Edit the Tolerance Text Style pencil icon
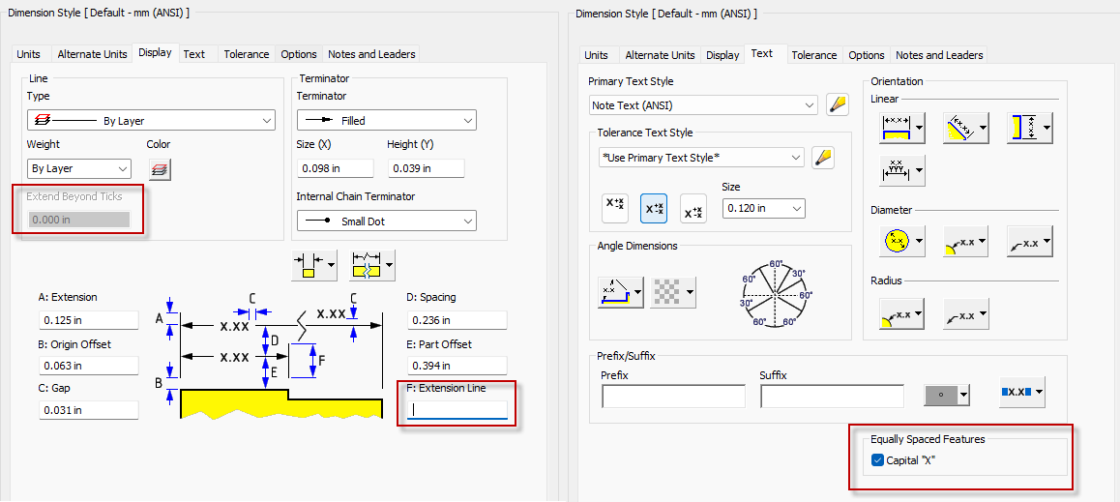The width and height of the screenshot is (1120, 502). 823,158
